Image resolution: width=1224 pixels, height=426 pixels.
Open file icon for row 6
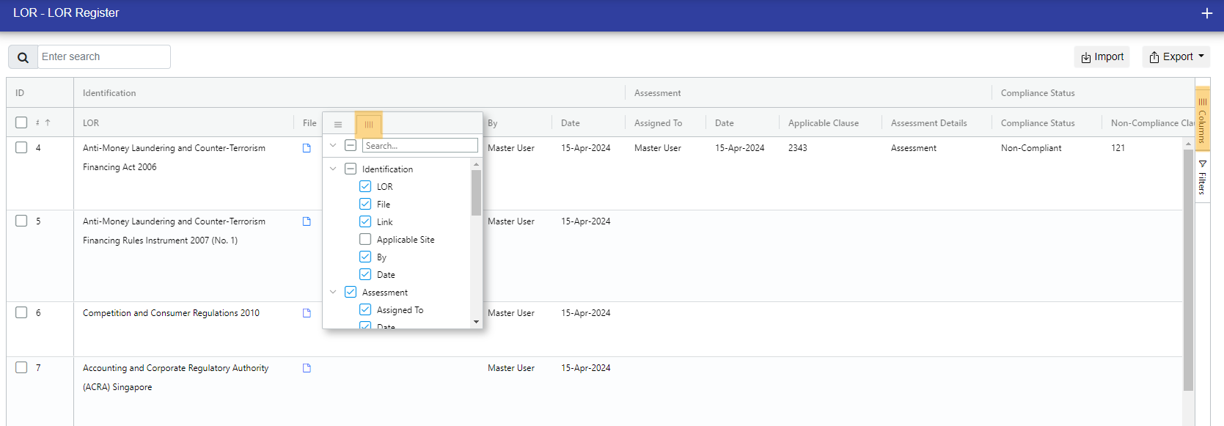tap(307, 313)
